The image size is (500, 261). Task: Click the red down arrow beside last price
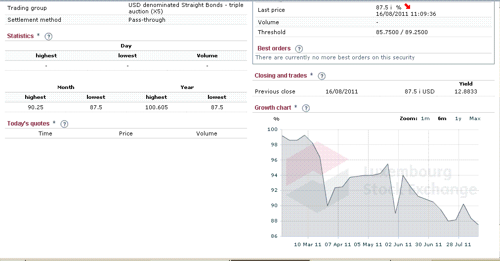[x=407, y=6]
